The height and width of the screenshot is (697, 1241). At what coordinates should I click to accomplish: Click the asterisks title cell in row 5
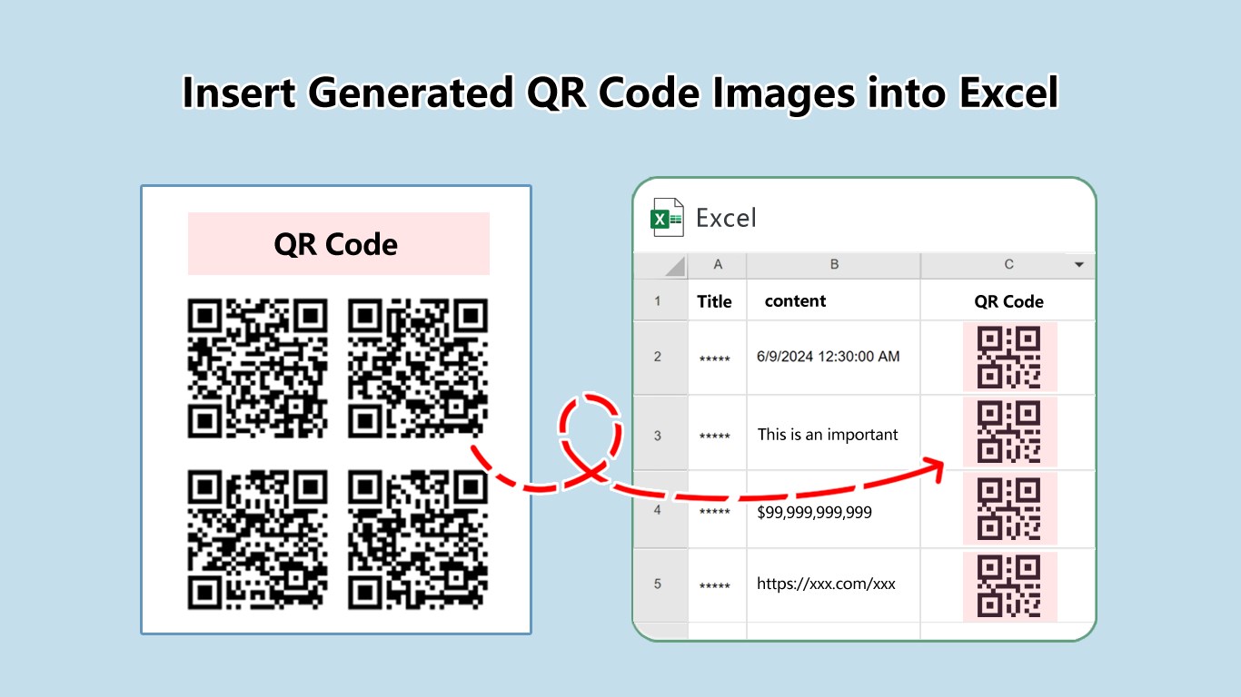click(x=717, y=584)
